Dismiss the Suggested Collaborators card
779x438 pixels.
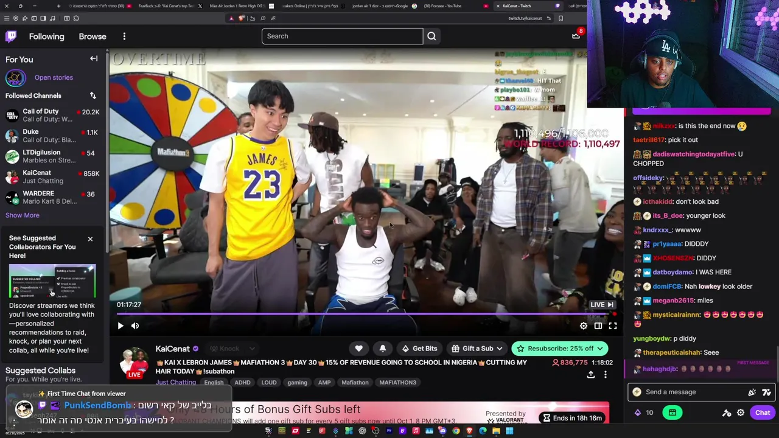pyautogui.click(x=90, y=239)
